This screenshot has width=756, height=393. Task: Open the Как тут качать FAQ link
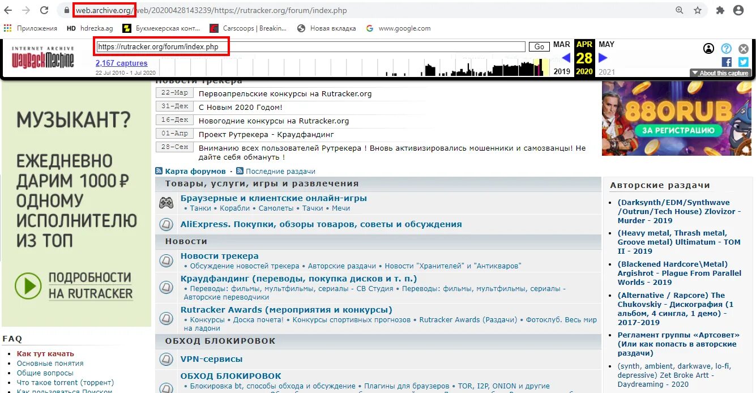tap(45, 354)
